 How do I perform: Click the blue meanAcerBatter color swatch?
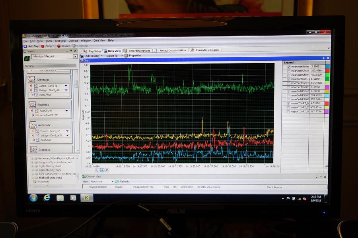327,67
